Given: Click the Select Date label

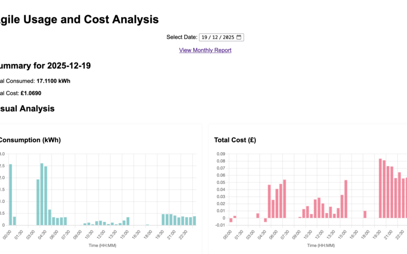Looking at the screenshot, I should [x=181, y=37].
